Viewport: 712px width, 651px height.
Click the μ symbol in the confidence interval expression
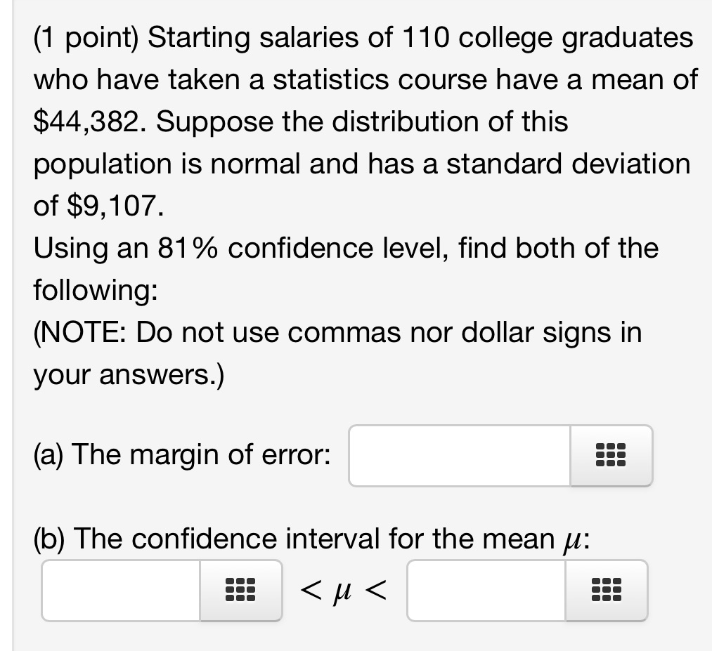(342, 591)
